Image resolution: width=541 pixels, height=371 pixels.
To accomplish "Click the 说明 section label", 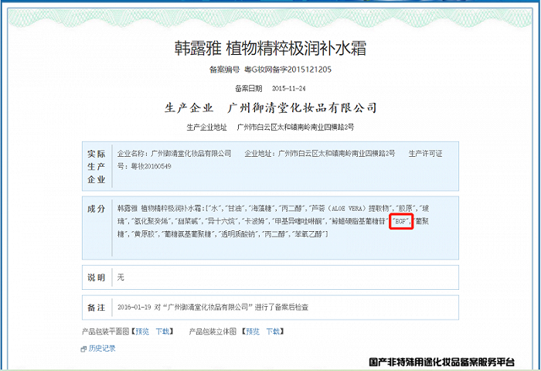I will point(97,277).
